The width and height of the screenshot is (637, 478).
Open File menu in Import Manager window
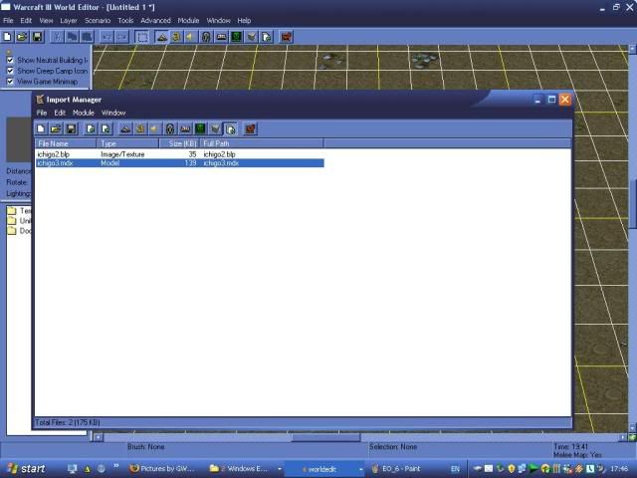point(42,113)
